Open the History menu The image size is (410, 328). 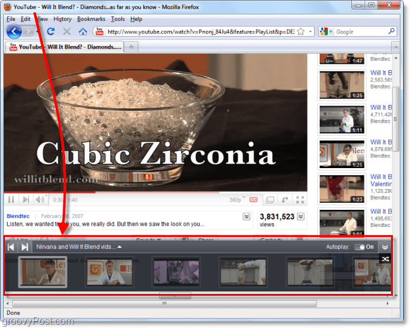pyautogui.click(x=63, y=19)
